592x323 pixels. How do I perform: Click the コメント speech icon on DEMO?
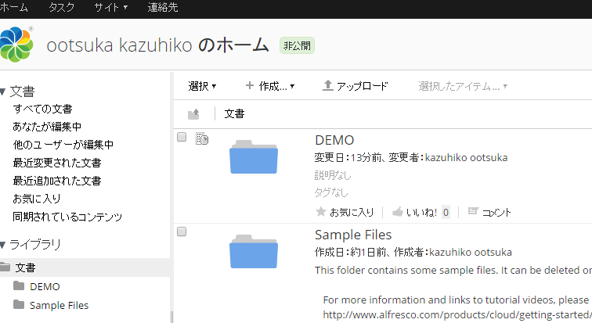473,211
